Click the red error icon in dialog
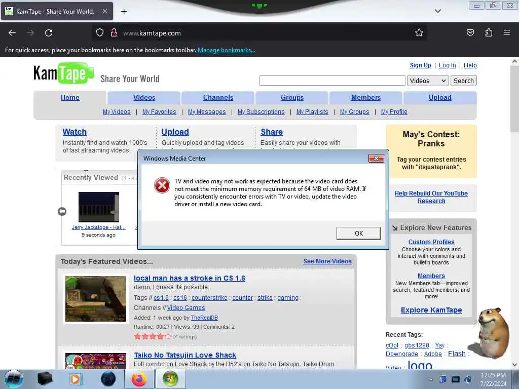The height and width of the screenshot is (389, 519). pyautogui.click(x=162, y=185)
